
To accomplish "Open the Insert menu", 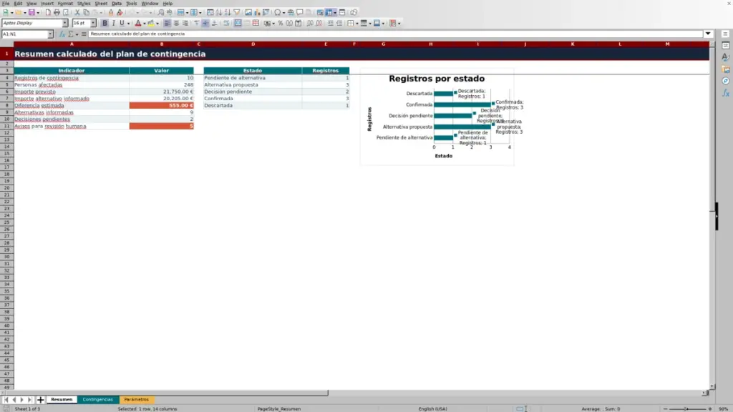I will pyautogui.click(x=47, y=4).
